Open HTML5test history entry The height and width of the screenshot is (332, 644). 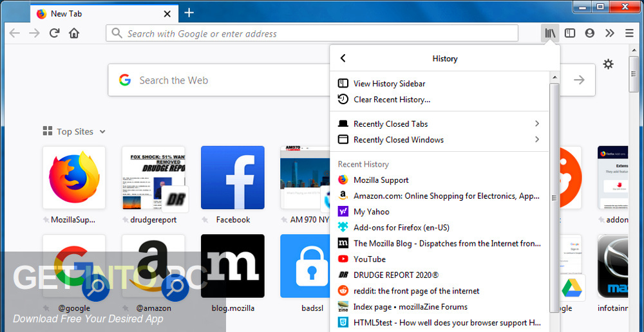click(439, 322)
